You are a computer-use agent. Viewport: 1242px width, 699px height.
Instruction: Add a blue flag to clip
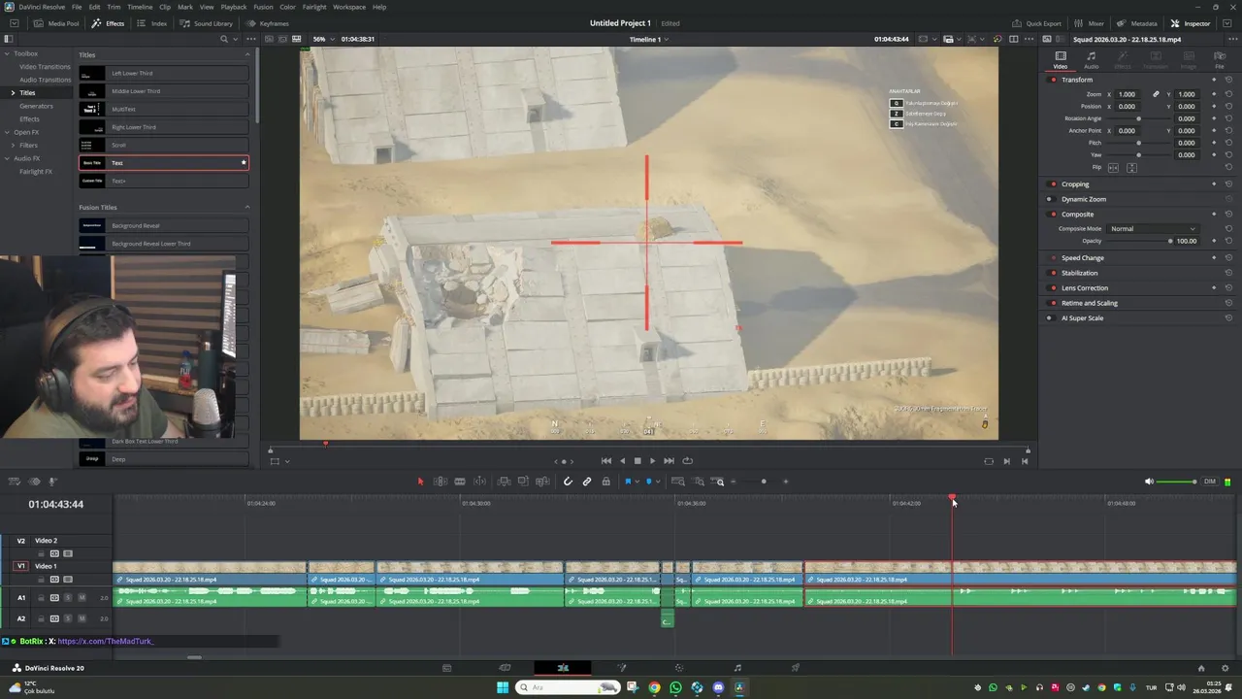[628, 482]
